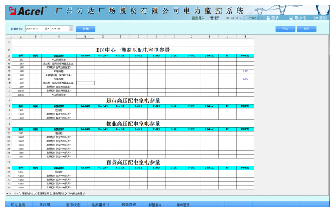Image resolution: width=335 pixels, height=213 pixels.
Task: Click the circuit name cell in row 21
Action: pos(59,133)
